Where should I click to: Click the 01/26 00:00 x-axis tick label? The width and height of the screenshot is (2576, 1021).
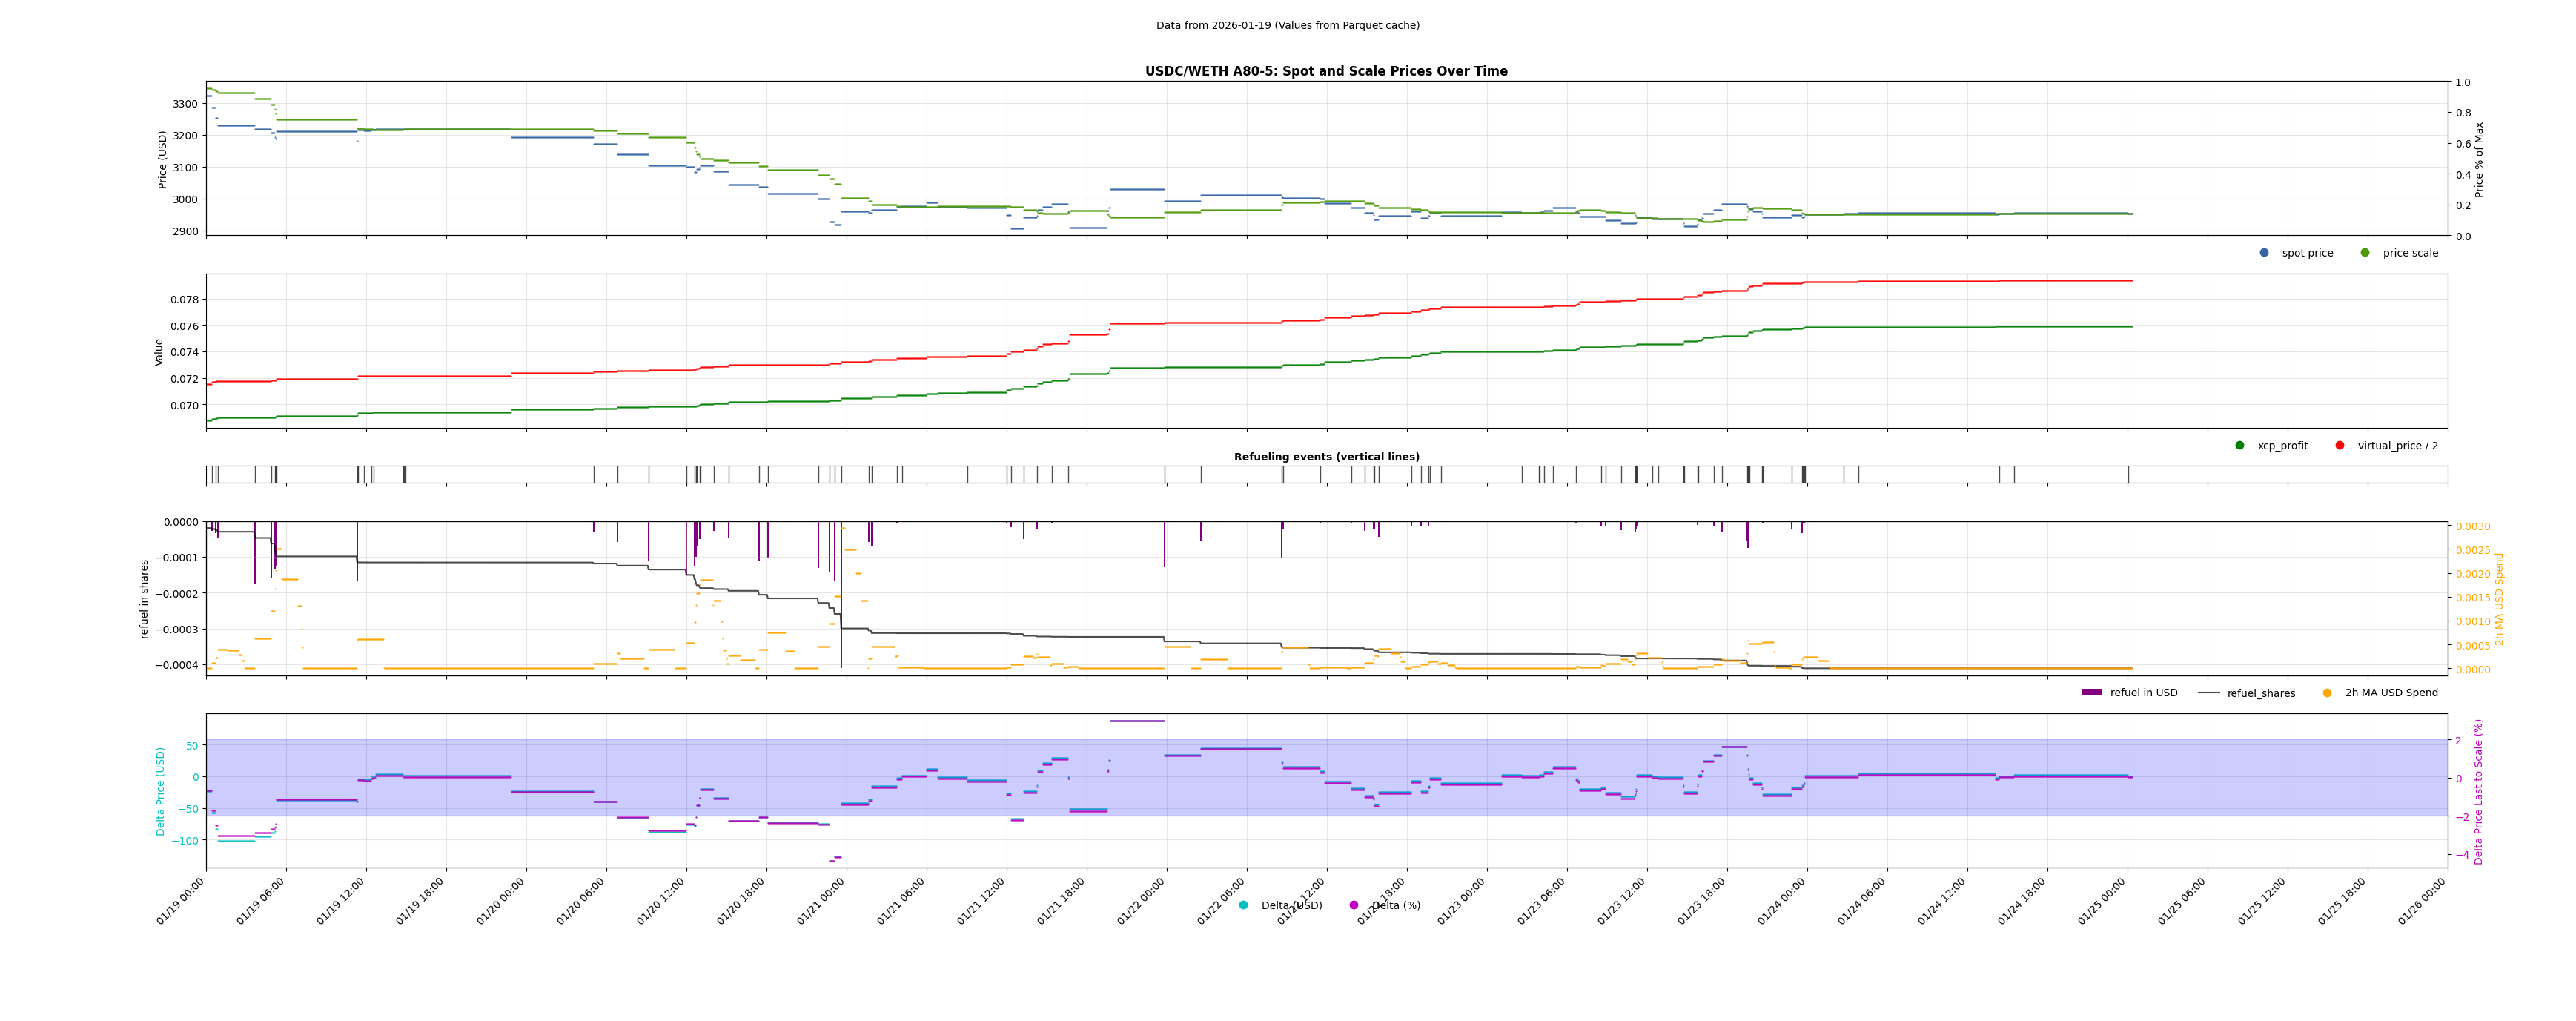coord(2422,902)
